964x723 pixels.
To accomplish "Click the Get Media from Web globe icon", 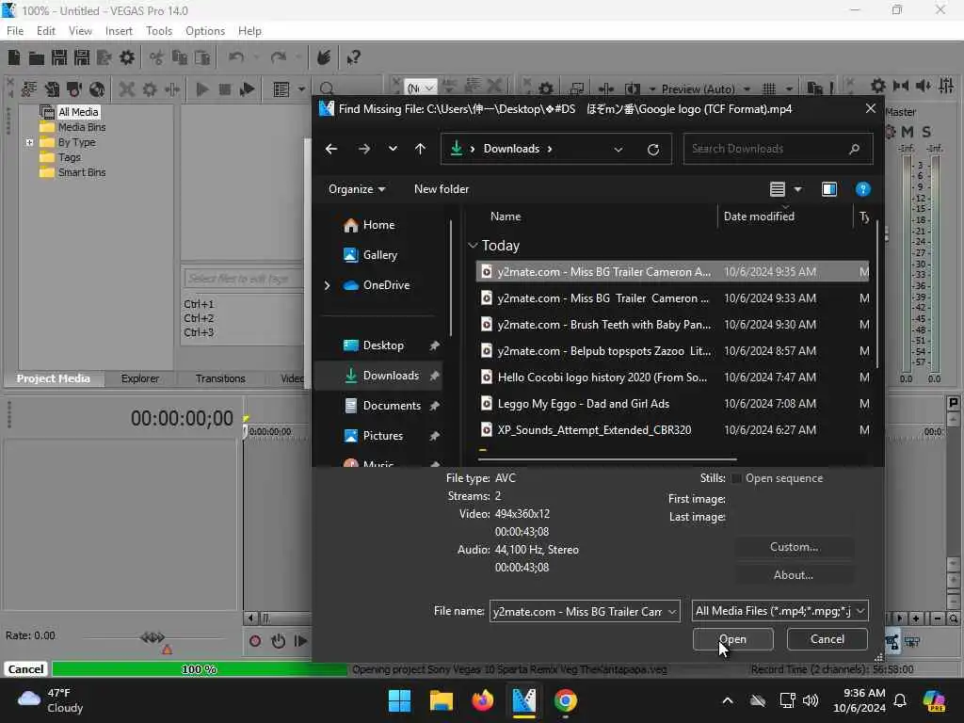I will click(97, 89).
